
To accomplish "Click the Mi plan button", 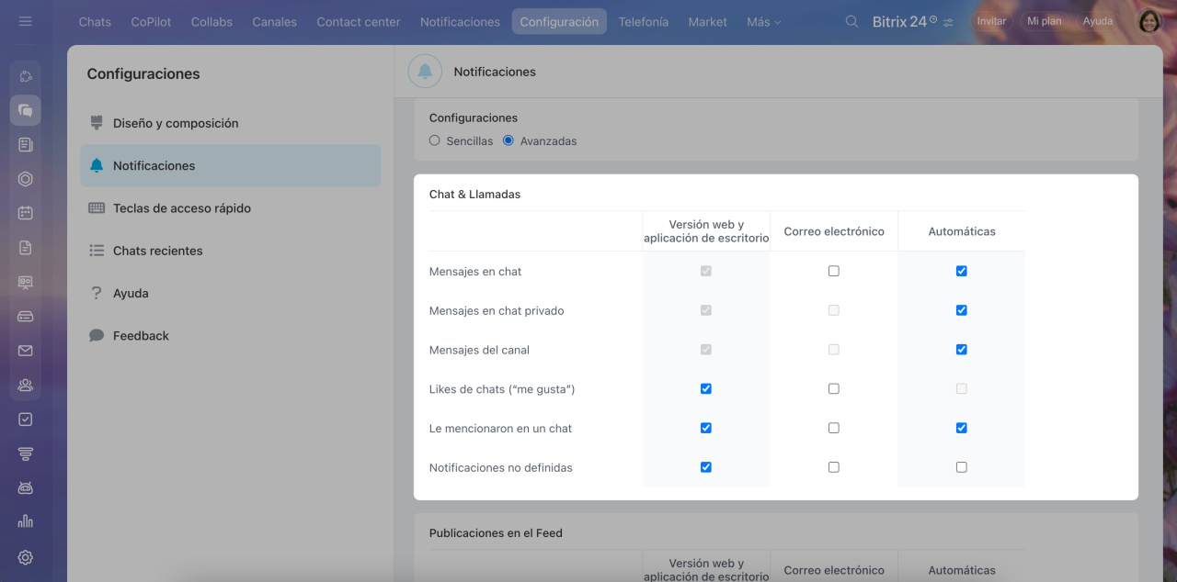I will click(1044, 21).
